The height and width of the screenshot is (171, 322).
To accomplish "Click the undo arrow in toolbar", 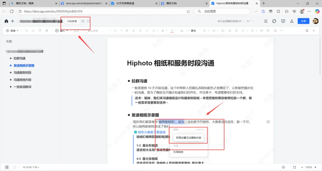I will 27,31.
